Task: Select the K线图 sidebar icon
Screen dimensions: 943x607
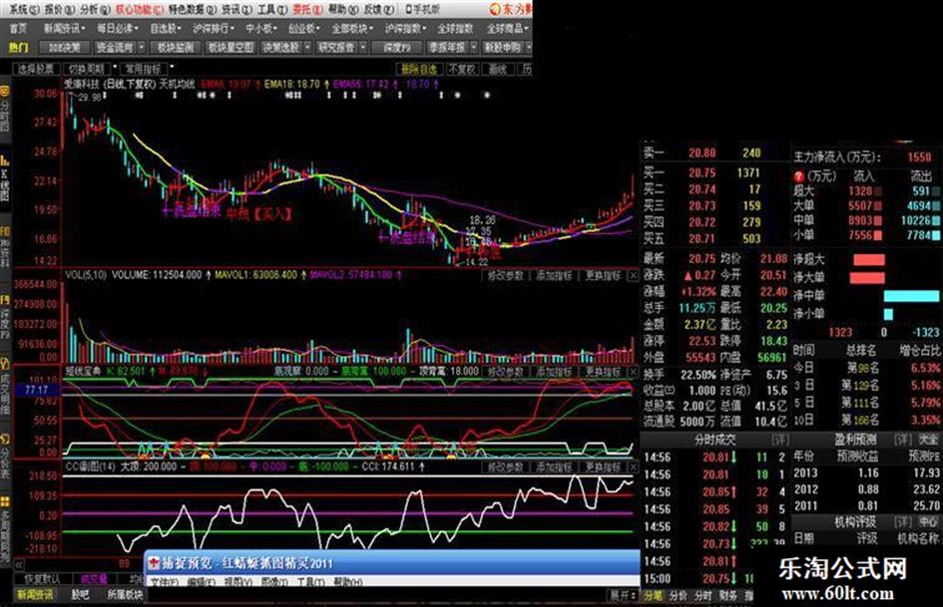Action: click(x=4, y=175)
